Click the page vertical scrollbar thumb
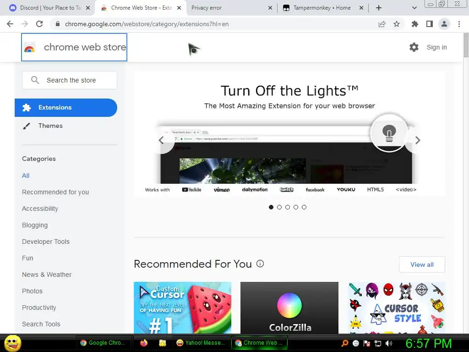This screenshot has height=352, width=469. [x=466, y=45]
